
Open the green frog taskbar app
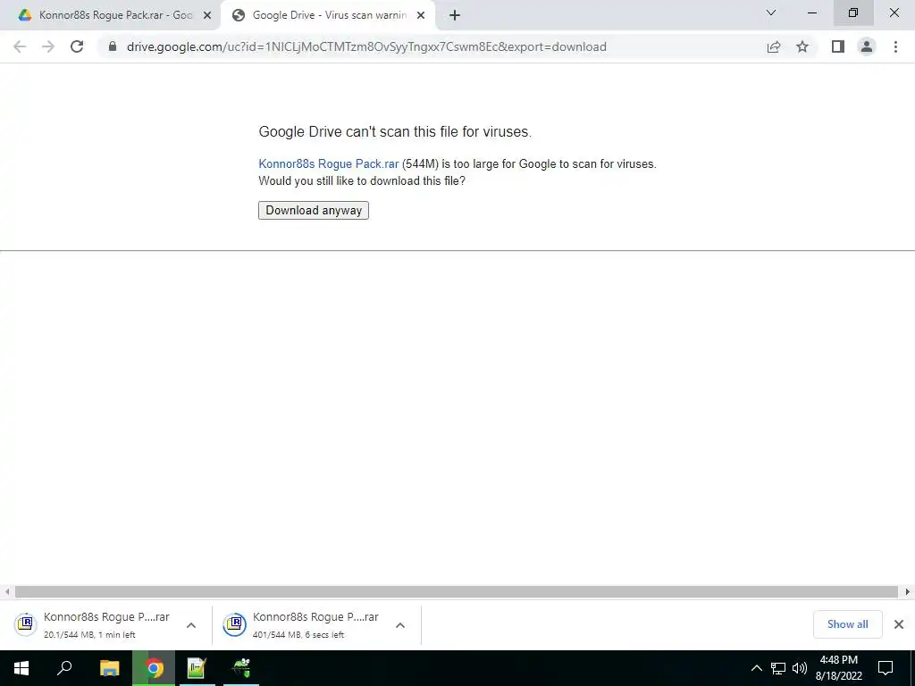point(241,668)
